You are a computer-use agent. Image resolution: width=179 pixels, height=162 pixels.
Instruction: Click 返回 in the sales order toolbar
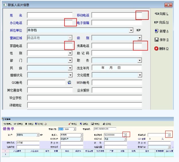pos(107,124)
